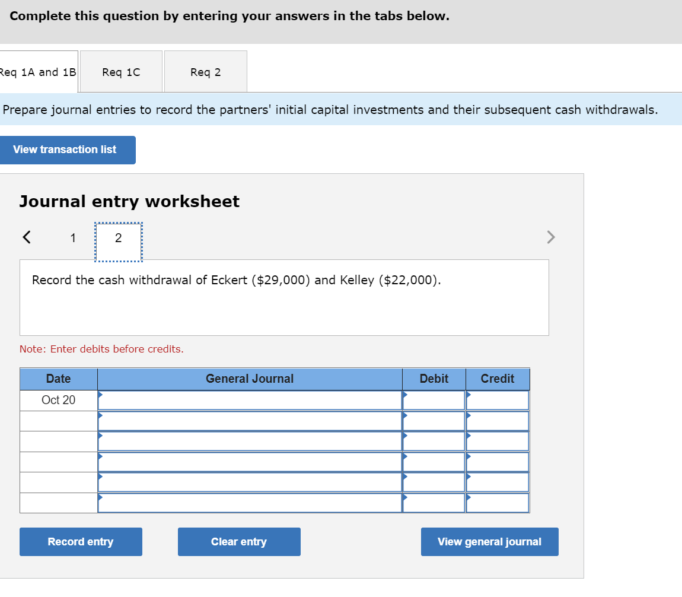Select journal entry page 1

pyautogui.click(x=73, y=237)
